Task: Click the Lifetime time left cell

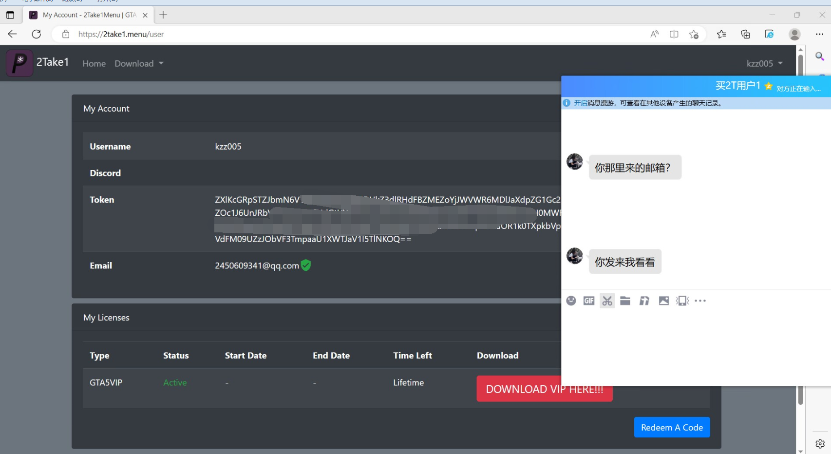Action: coord(408,382)
